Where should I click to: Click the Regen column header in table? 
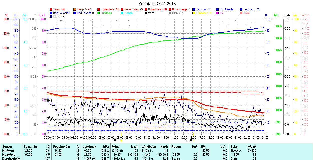click(x=176, y=147)
